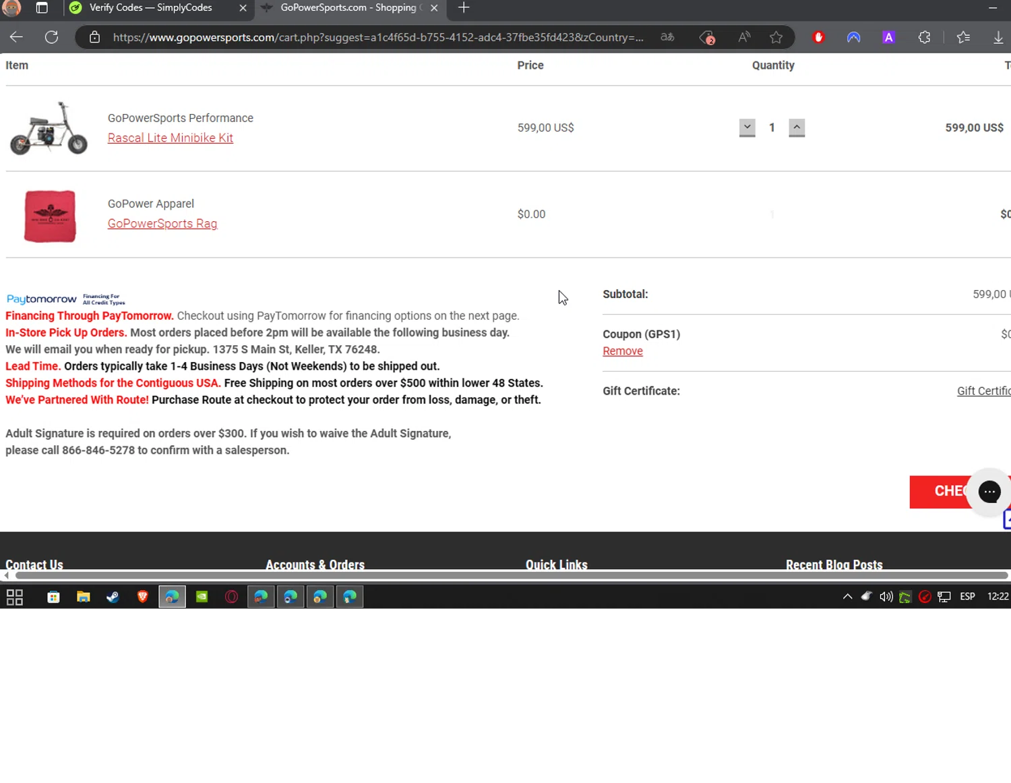1011x783 pixels.
Task: Close the Verify Codes tab
Action: point(243,8)
